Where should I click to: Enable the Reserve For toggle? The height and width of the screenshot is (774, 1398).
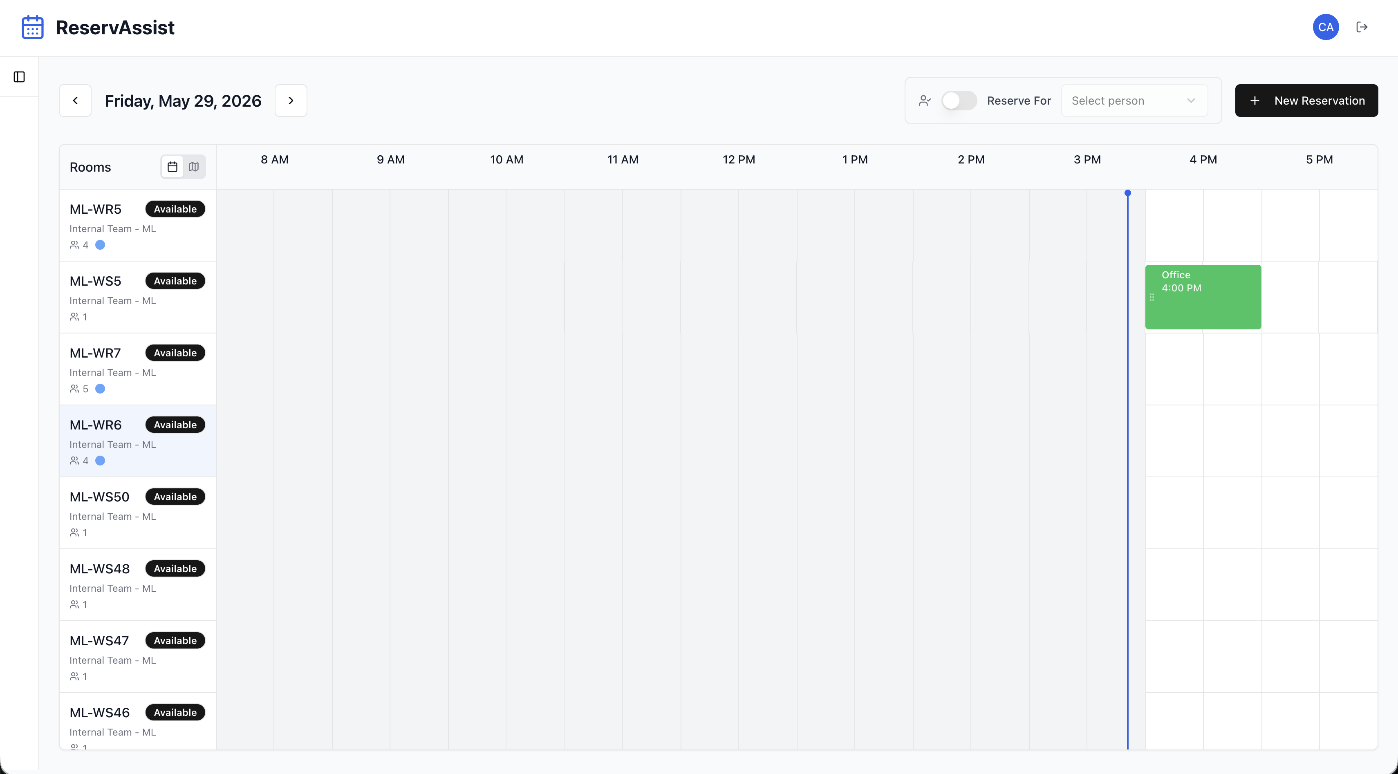(x=959, y=101)
